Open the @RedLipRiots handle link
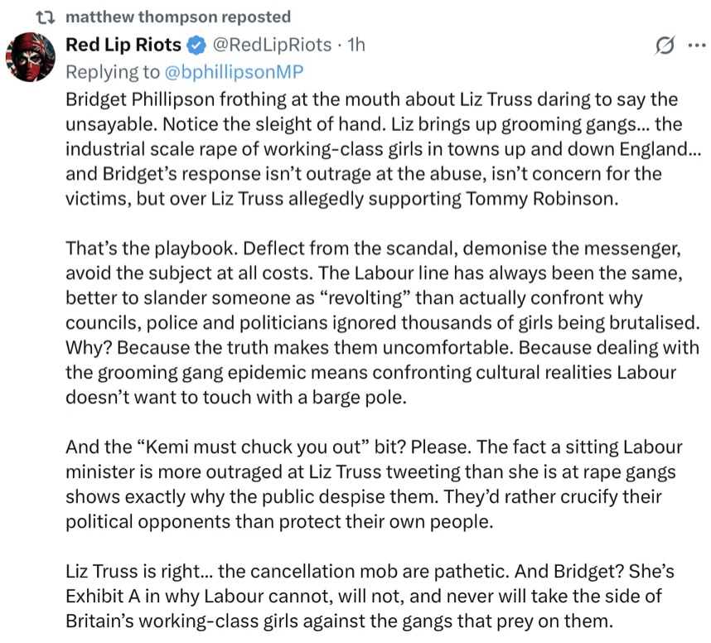The width and height of the screenshot is (711, 643). pos(272,45)
